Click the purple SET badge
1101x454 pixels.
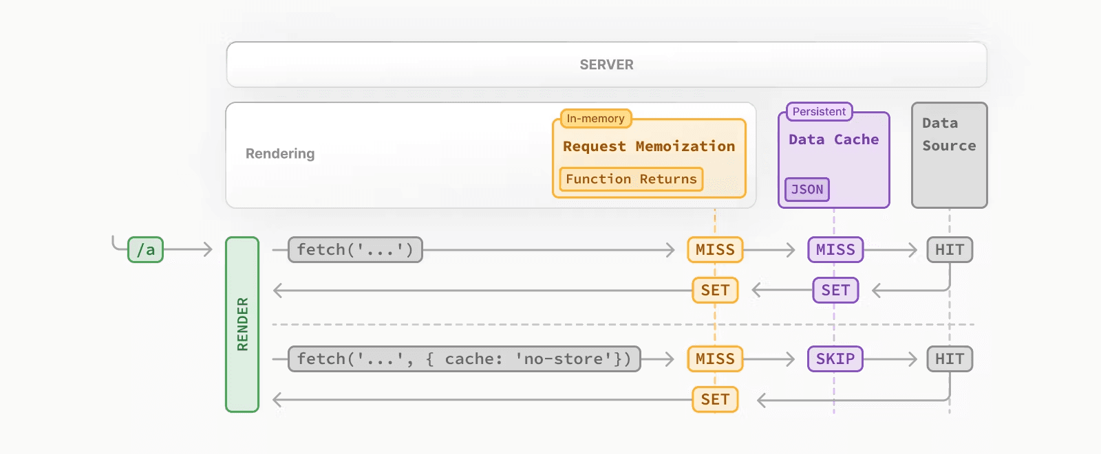click(835, 291)
